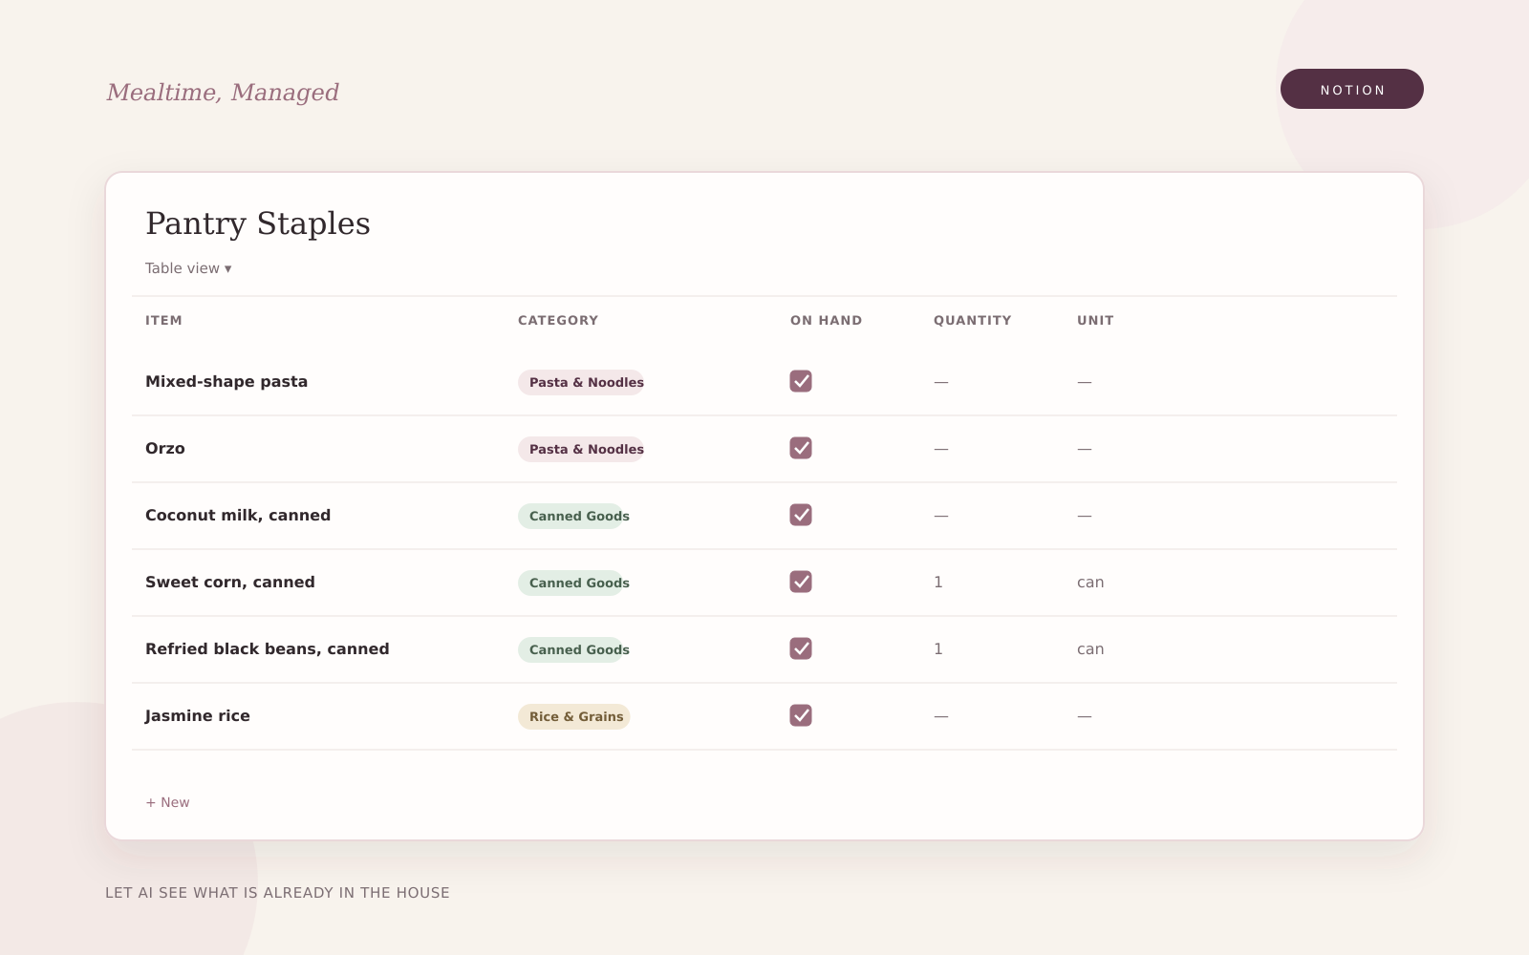Click the Canned Goods tag for Sweet corn
Screen dimensions: 1529x955
573,583
